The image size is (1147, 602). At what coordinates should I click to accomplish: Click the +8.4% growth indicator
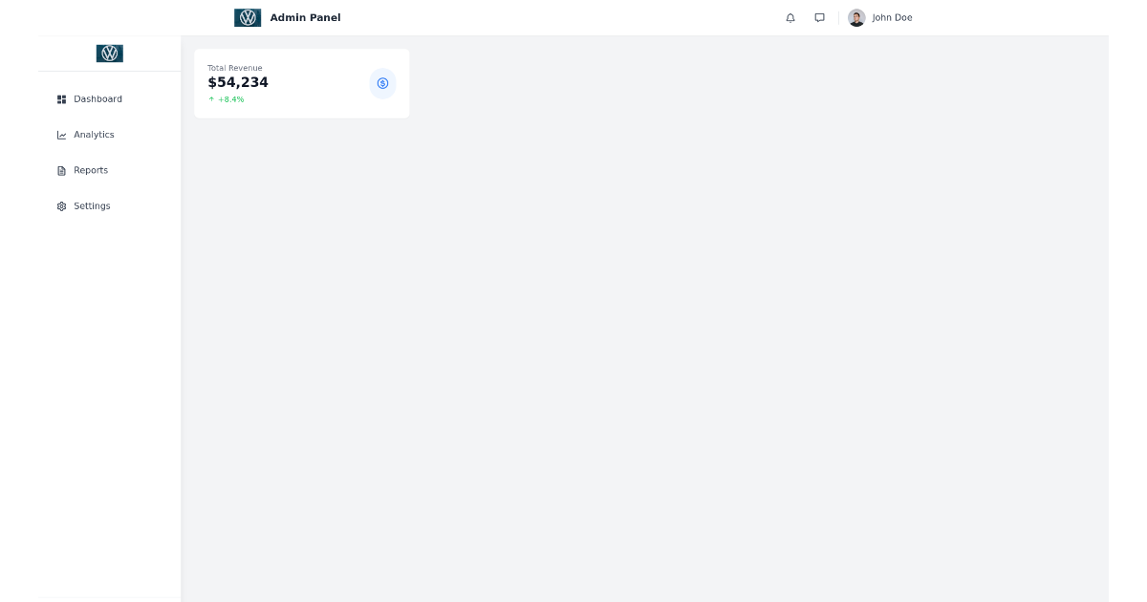(227, 98)
